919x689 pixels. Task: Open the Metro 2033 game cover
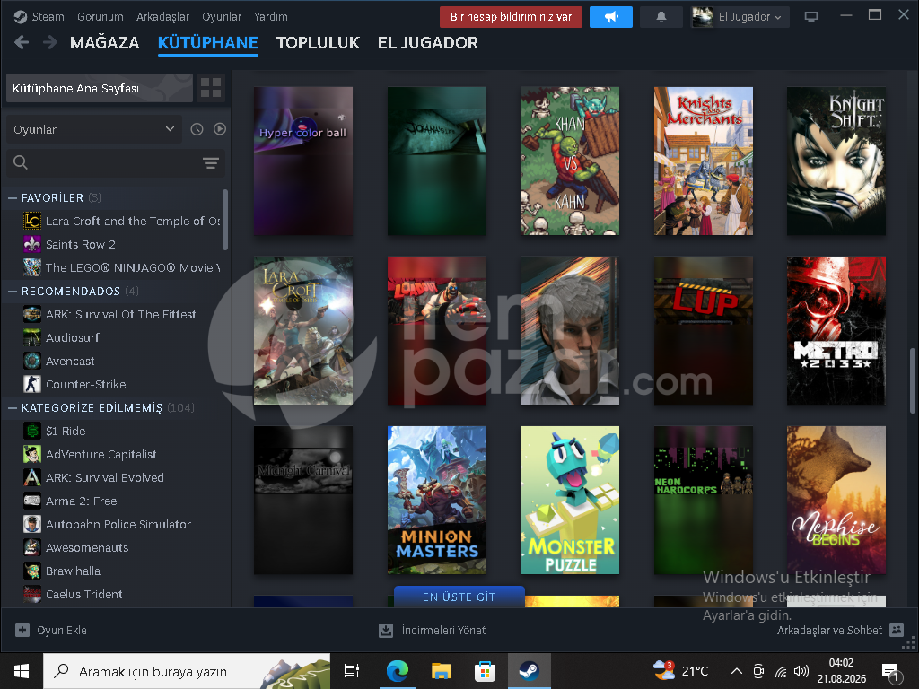point(836,330)
